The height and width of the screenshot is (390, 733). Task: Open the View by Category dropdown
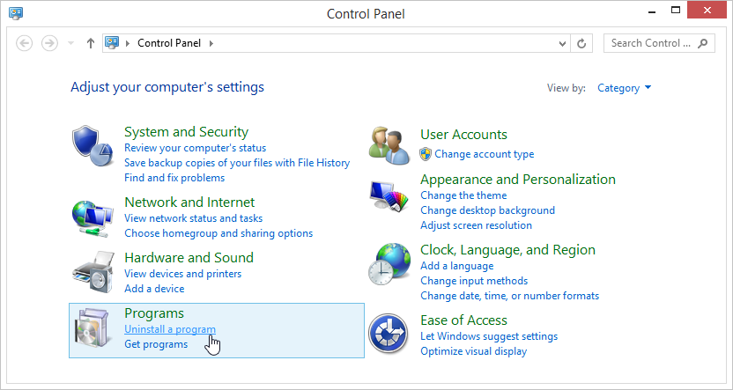(624, 88)
